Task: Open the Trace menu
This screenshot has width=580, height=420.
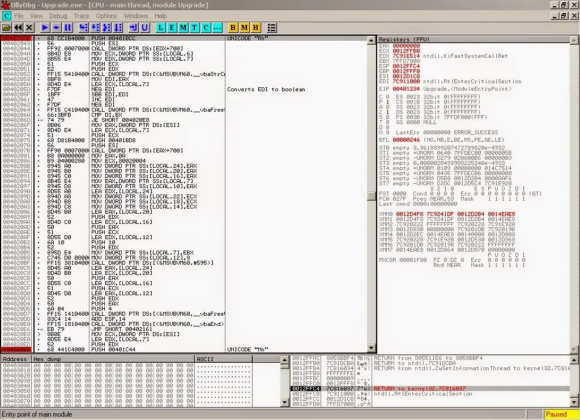Action: pyautogui.click(x=82, y=16)
